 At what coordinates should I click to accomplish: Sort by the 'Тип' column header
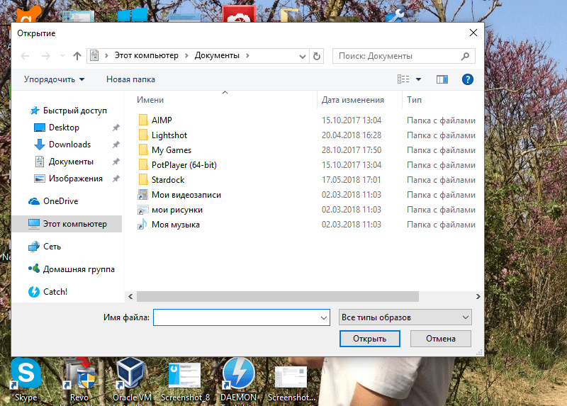pyautogui.click(x=414, y=100)
